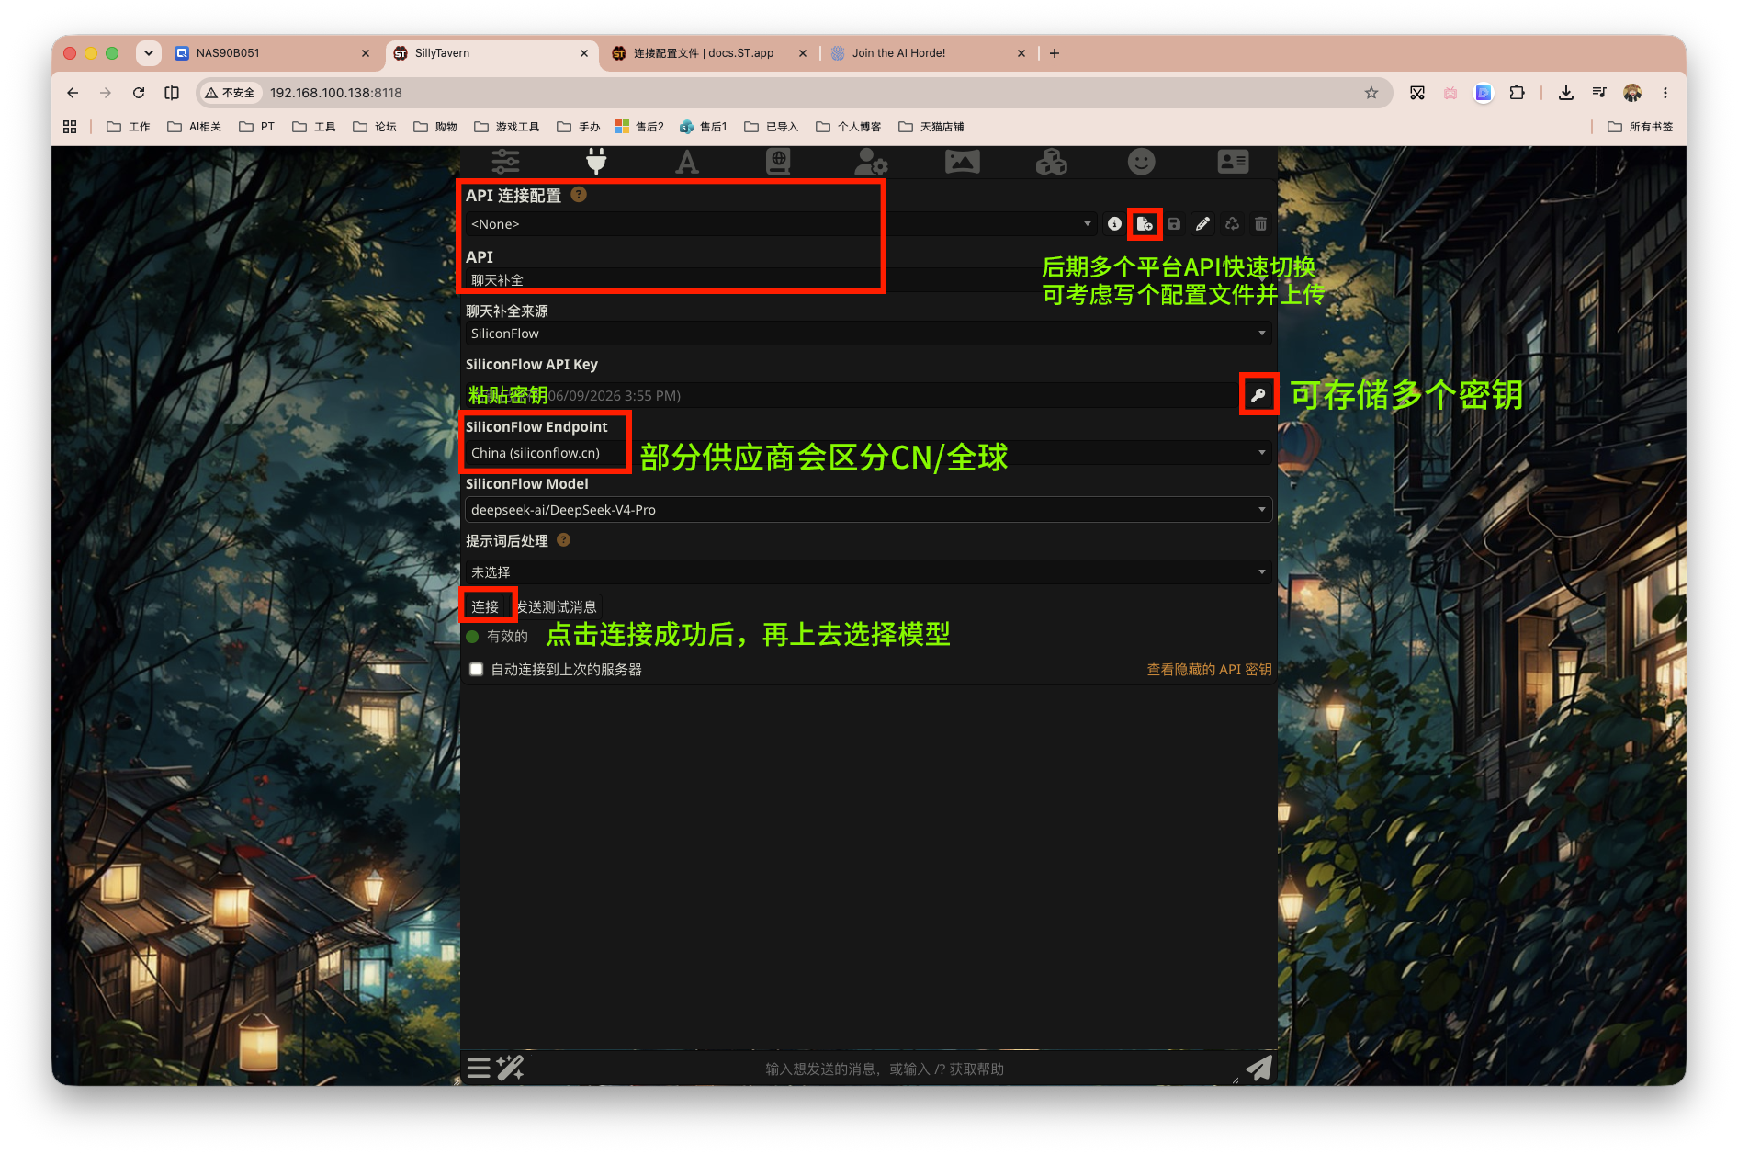Open the SiliconFlow key manager icon
The height and width of the screenshot is (1154, 1738).
[x=1258, y=395]
